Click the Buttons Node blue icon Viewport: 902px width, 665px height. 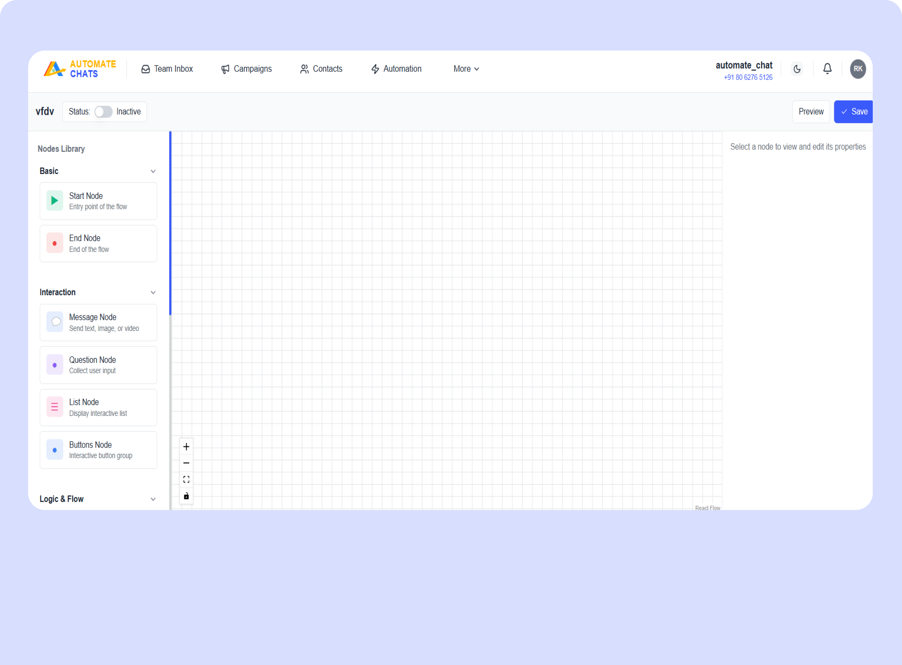pyautogui.click(x=55, y=450)
